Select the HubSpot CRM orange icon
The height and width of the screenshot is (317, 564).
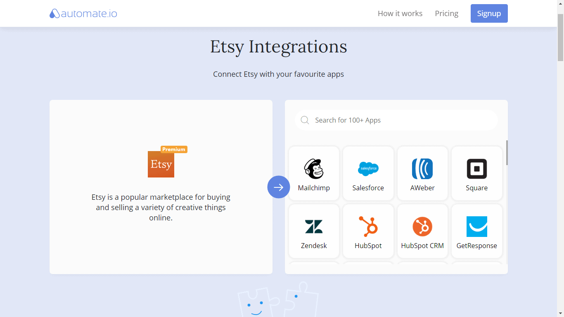point(422,227)
